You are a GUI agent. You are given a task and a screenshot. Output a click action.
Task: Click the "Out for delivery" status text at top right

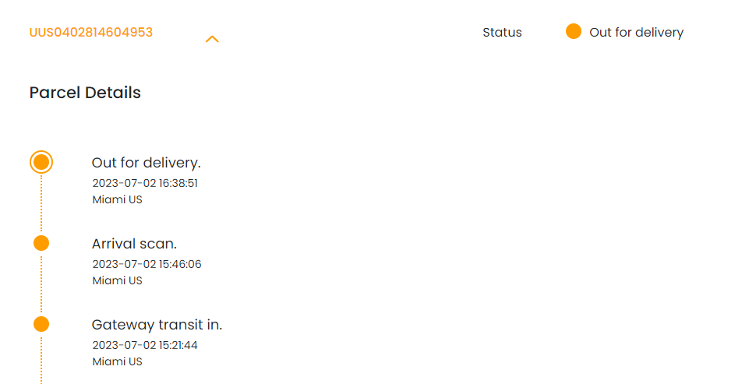[x=636, y=33]
